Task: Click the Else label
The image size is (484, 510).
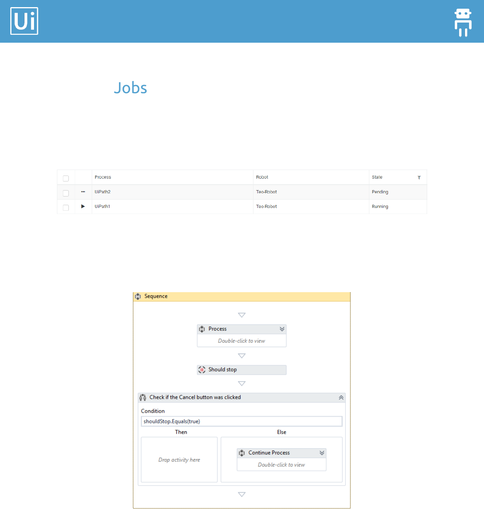Action: [282, 432]
